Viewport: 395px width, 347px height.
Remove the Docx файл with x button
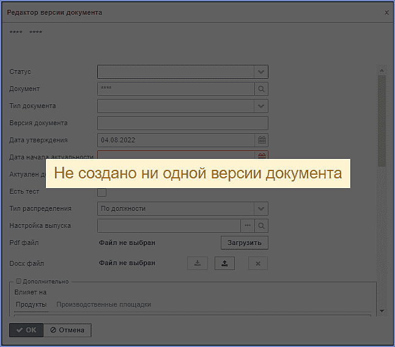[258, 263]
